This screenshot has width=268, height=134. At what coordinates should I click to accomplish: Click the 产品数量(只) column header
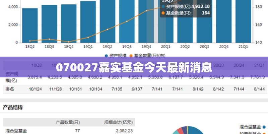coord(68,122)
